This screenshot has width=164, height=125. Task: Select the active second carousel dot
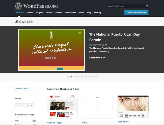(x=71, y=77)
